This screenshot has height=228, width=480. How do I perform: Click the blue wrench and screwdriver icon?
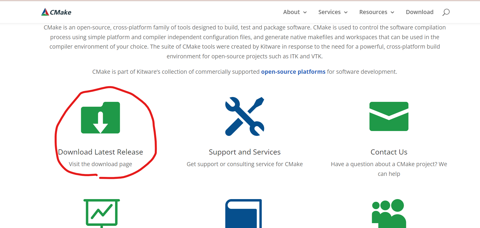point(245,116)
